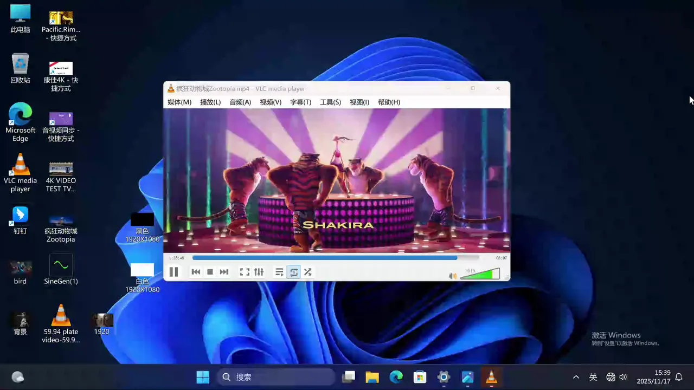
Task: Open the notification bell
Action: tap(679, 377)
